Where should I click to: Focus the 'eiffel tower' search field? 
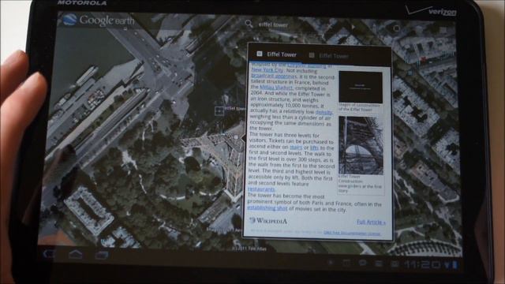pyautogui.click(x=273, y=24)
